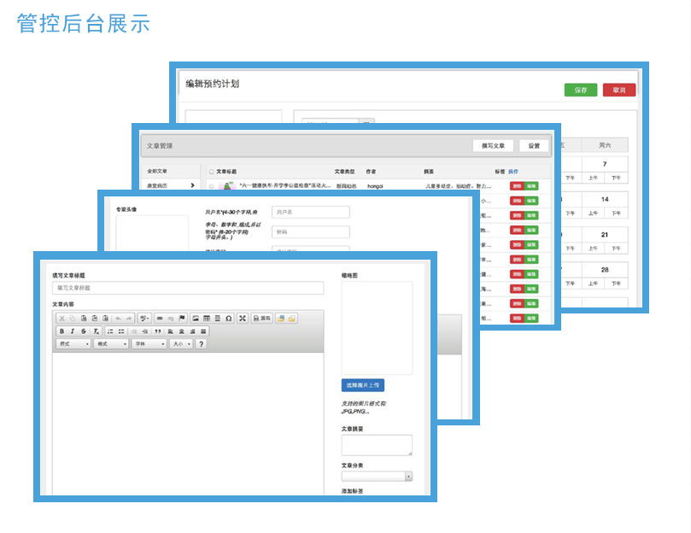
Task: Expand the 康复病历 sidebar item arrow
Action: (192, 185)
